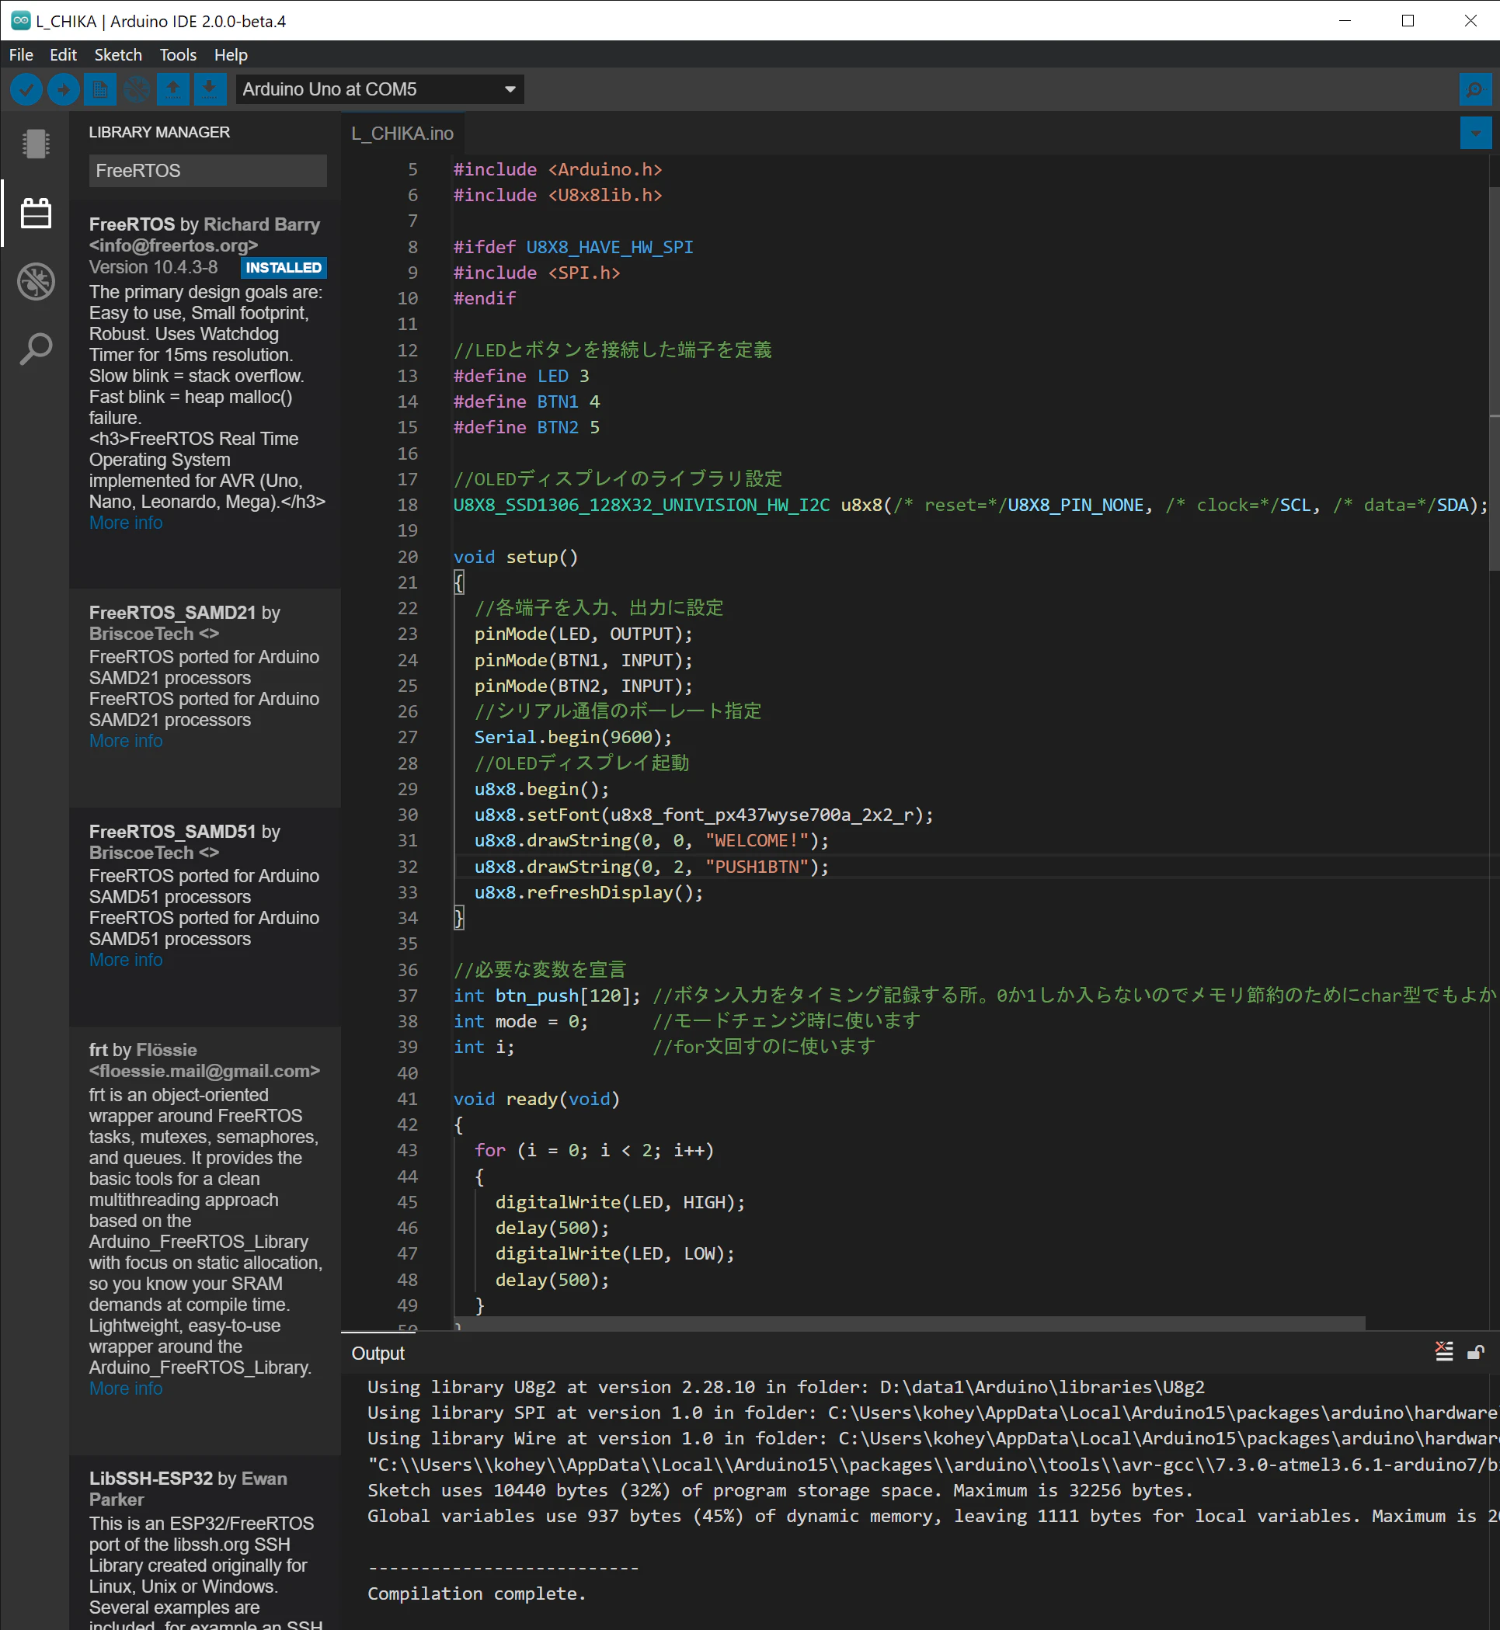Toggle the Output scroll lock icon
1500x1630 pixels.
[1476, 1352]
